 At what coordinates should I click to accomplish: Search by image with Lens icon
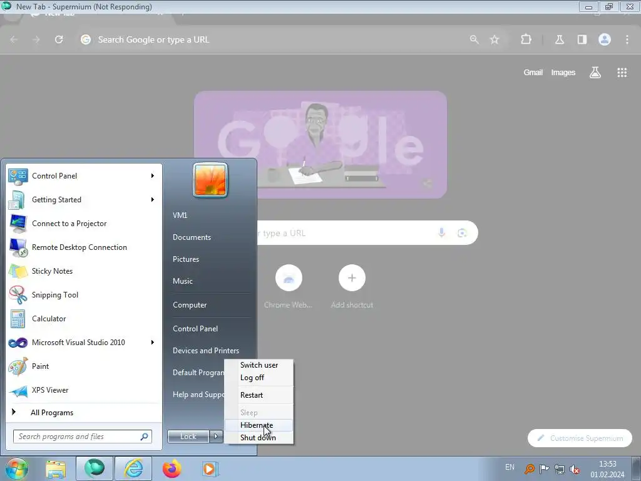pos(463,233)
